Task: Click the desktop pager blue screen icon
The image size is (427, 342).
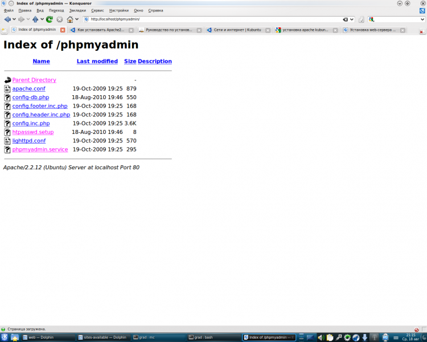Action: pos(310,337)
